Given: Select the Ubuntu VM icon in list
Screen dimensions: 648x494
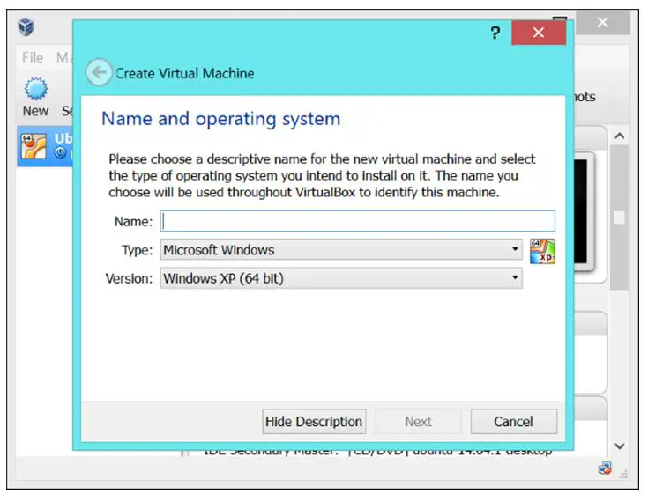Looking at the screenshot, I should coord(34,146).
